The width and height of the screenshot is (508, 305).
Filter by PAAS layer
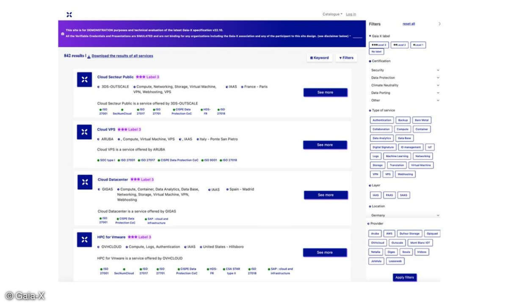click(x=389, y=195)
